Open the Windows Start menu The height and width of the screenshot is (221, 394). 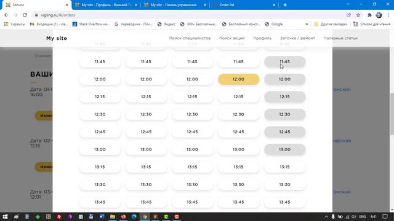tap(5, 217)
